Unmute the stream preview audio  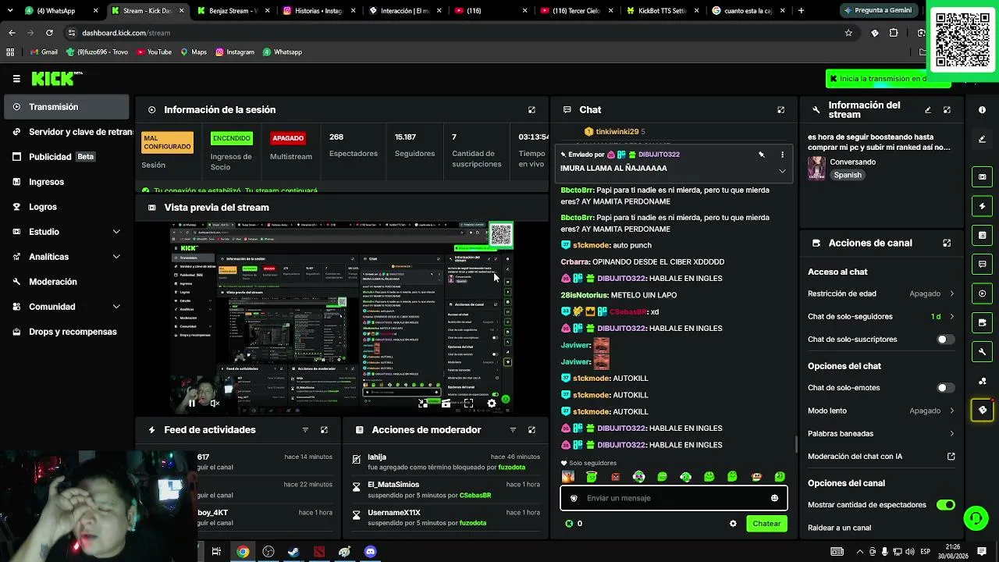(215, 404)
